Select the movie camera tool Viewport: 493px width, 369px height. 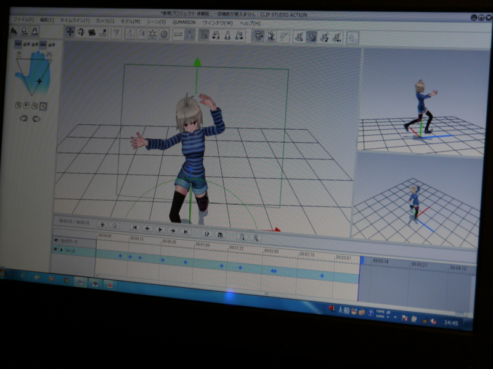[x=92, y=33]
